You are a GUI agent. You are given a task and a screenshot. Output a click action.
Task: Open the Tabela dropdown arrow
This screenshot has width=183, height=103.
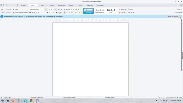(x=125, y=9)
